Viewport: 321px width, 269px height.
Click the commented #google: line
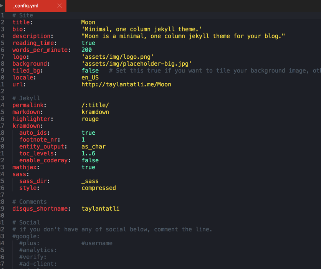(26, 236)
